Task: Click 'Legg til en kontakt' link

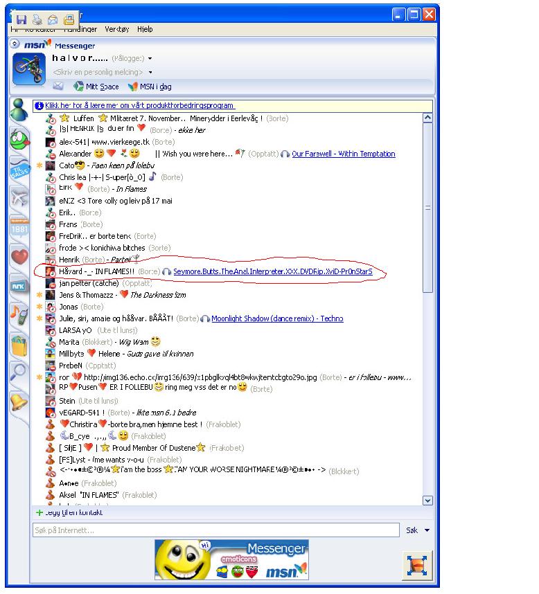Action: (x=73, y=512)
